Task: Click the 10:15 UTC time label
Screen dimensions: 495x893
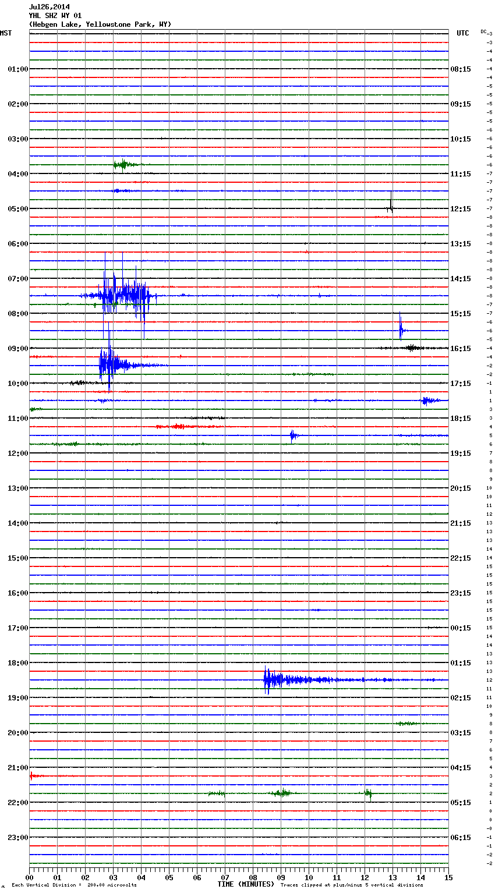Action: click(461, 139)
